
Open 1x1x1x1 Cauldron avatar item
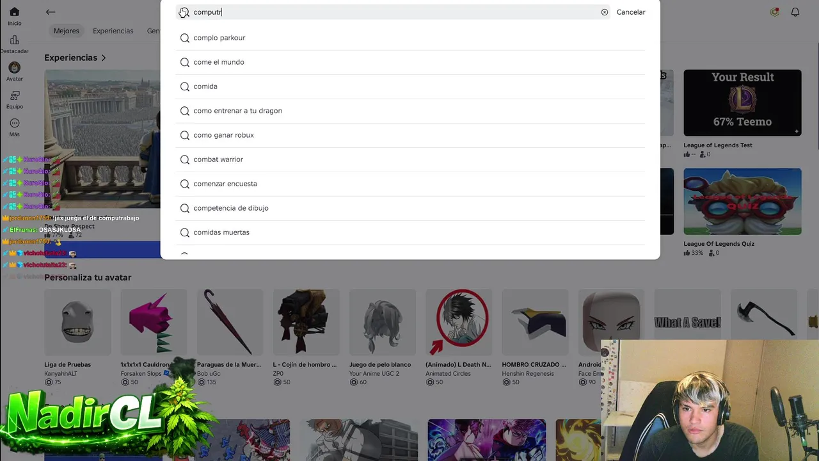pyautogui.click(x=154, y=323)
